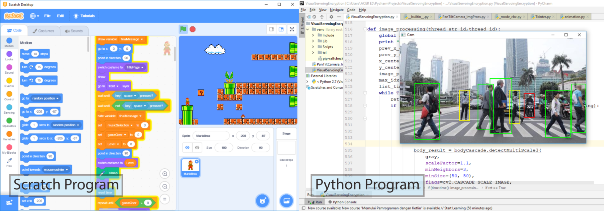Select the Events block category
Viewport: 604px width, 211px height.
9,82
